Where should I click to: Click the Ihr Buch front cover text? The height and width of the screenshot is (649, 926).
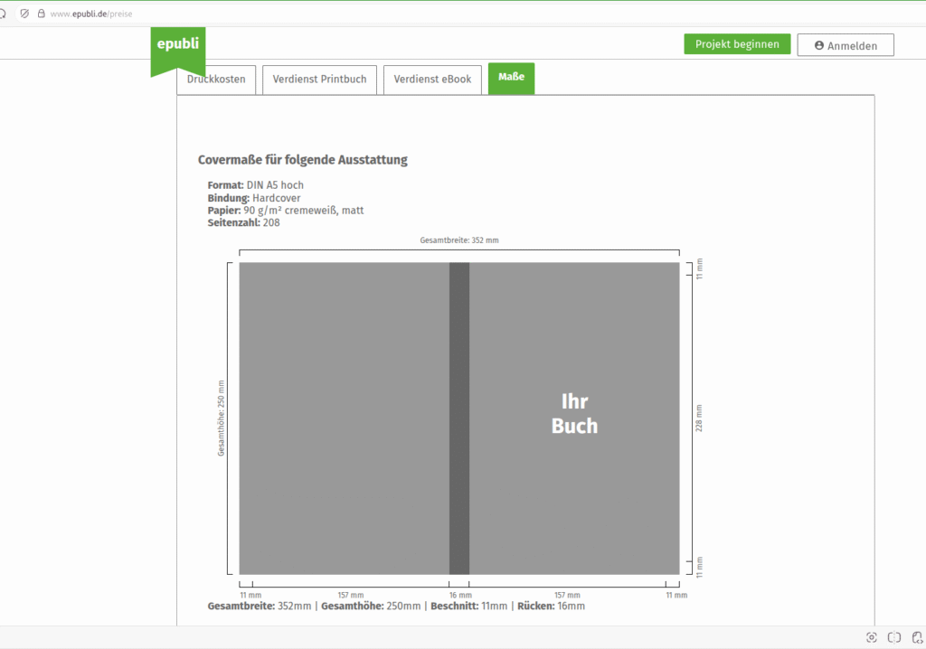pyautogui.click(x=574, y=414)
